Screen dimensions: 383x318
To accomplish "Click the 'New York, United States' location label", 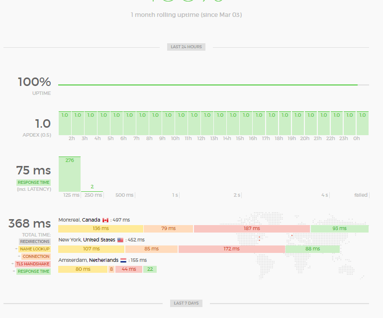I will [x=87, y=240].
